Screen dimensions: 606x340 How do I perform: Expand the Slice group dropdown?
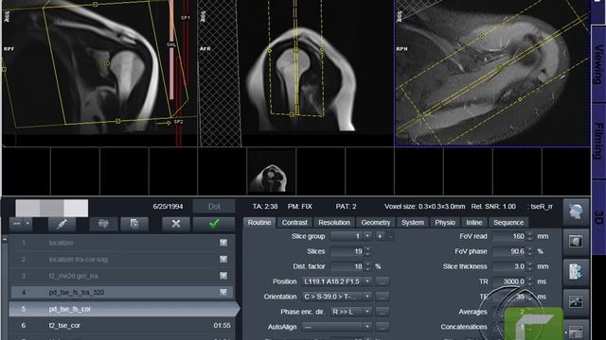click(367, 236)
